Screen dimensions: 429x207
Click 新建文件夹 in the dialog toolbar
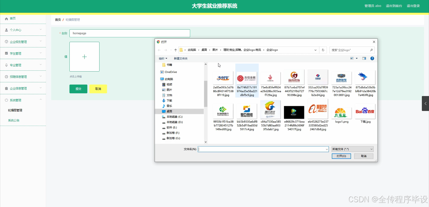point(181,58)
